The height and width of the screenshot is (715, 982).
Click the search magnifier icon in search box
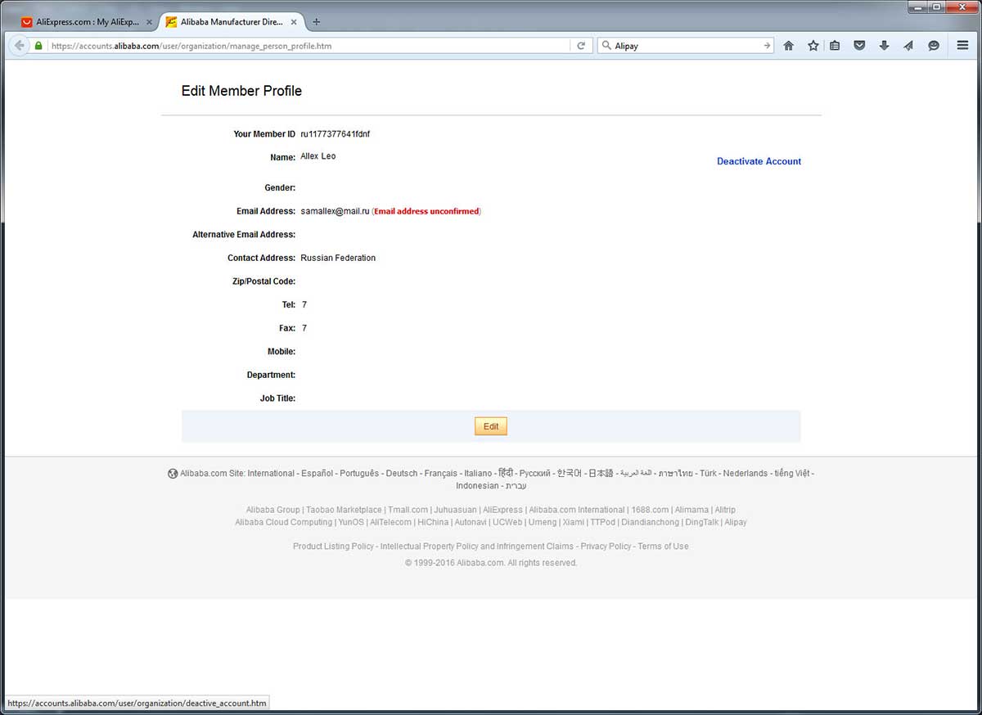[x=606, y=46]
